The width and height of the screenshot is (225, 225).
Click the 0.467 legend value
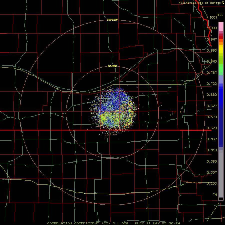(212, 139)
